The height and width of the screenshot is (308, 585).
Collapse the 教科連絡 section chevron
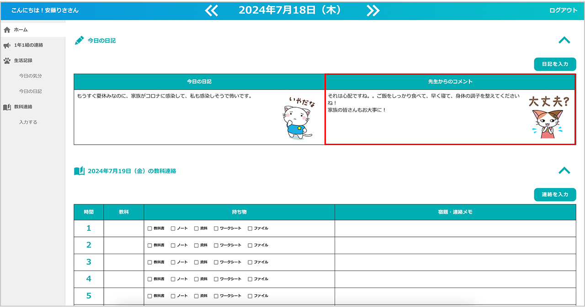pos(564,171)
